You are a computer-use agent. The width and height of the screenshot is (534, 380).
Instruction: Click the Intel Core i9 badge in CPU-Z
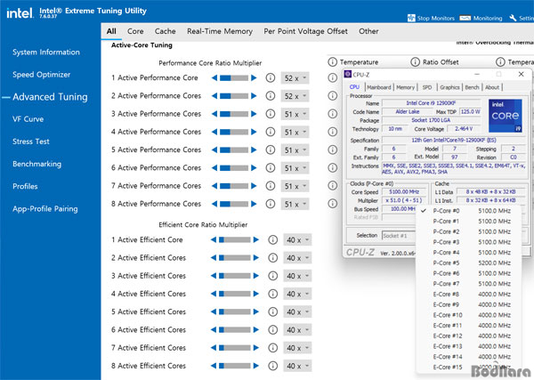click(x=505, y=116)
